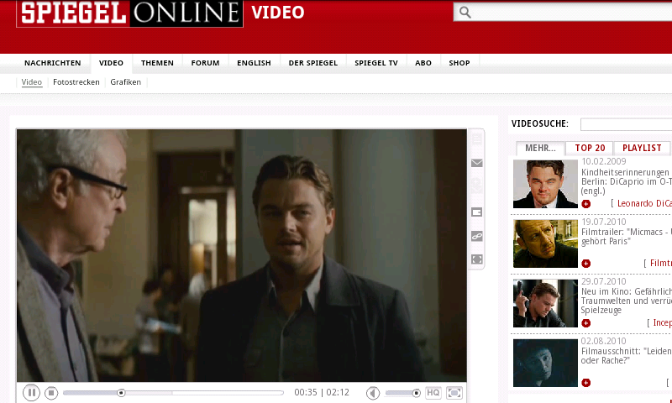The image size is (672, 403).
Task: Switch to the TOP 20 tab
Action: (x=590, y=148)
